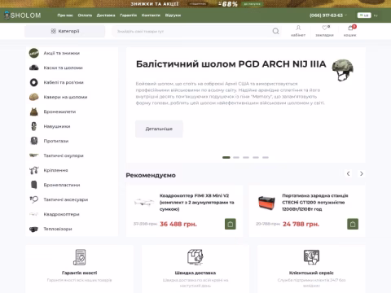
Task: Click the Швидка доставка box icon
Action: 195,257
